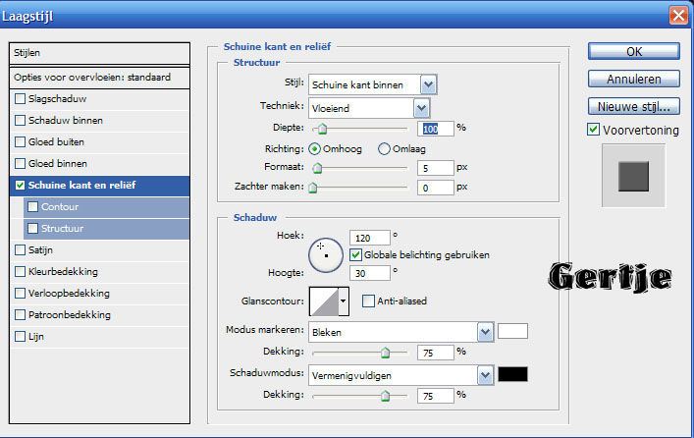694x438 pixels.
Task: Open the Lijn settings row
Action: (x=99, y=337)
